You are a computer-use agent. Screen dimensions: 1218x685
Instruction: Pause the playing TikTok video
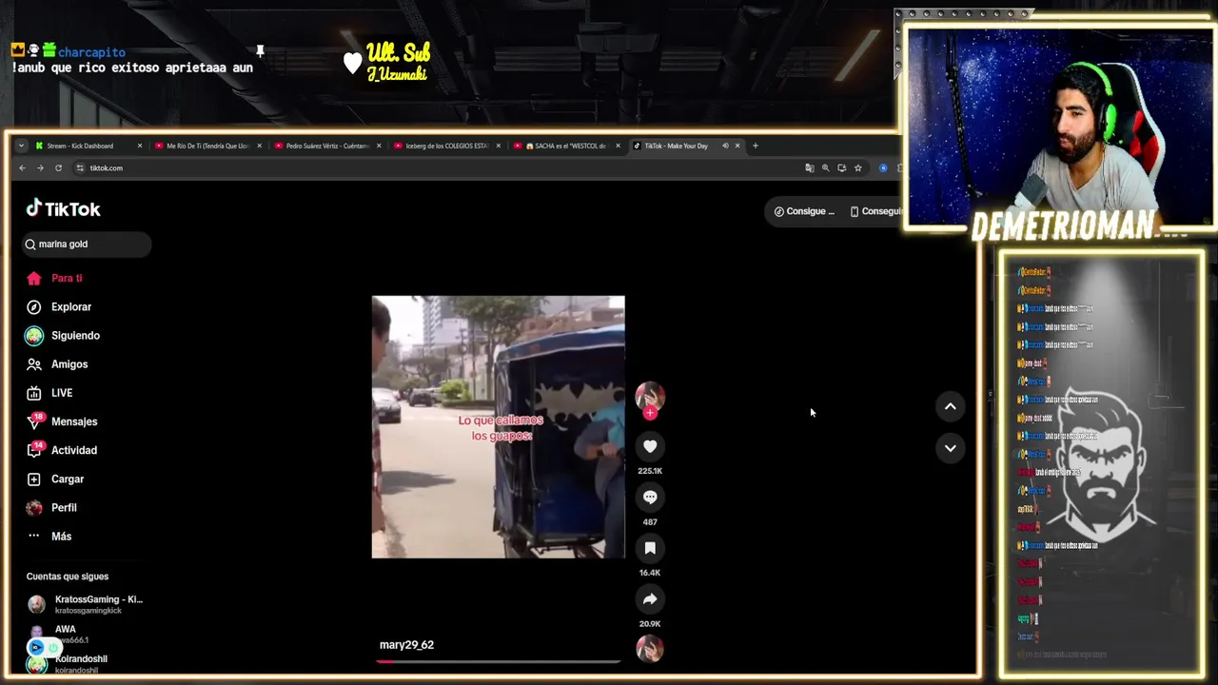coord(498,427)
